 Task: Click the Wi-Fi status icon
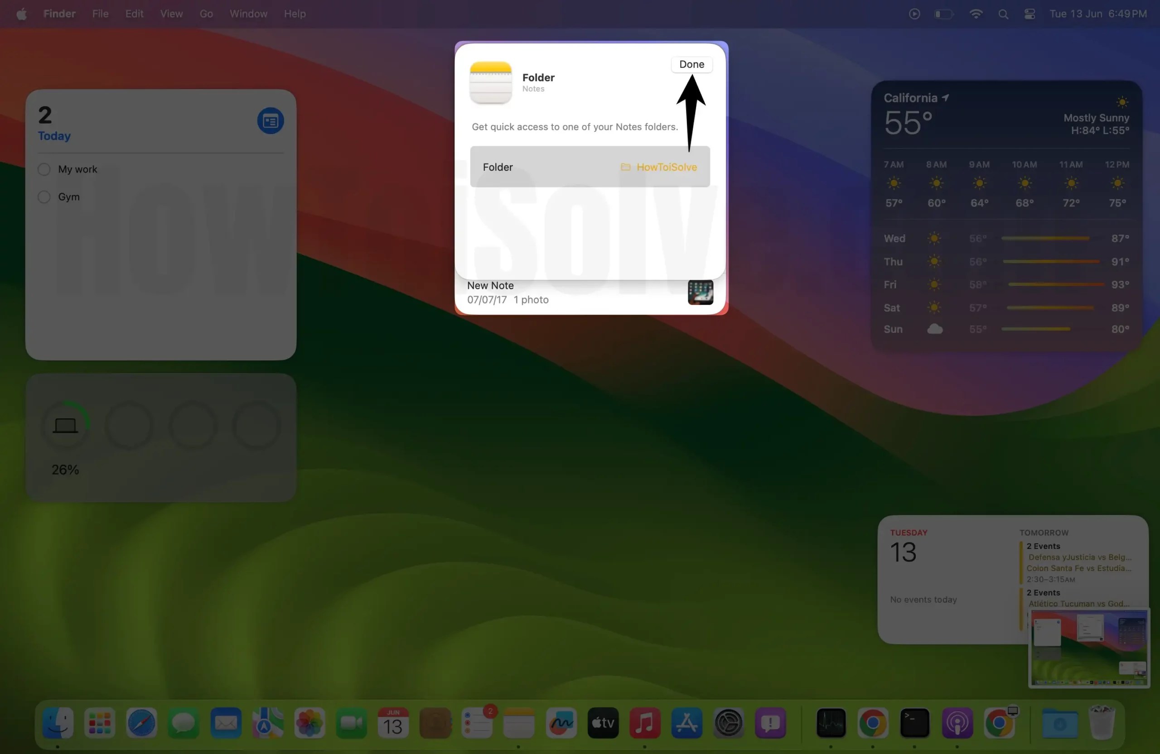[x=975, y=14]
